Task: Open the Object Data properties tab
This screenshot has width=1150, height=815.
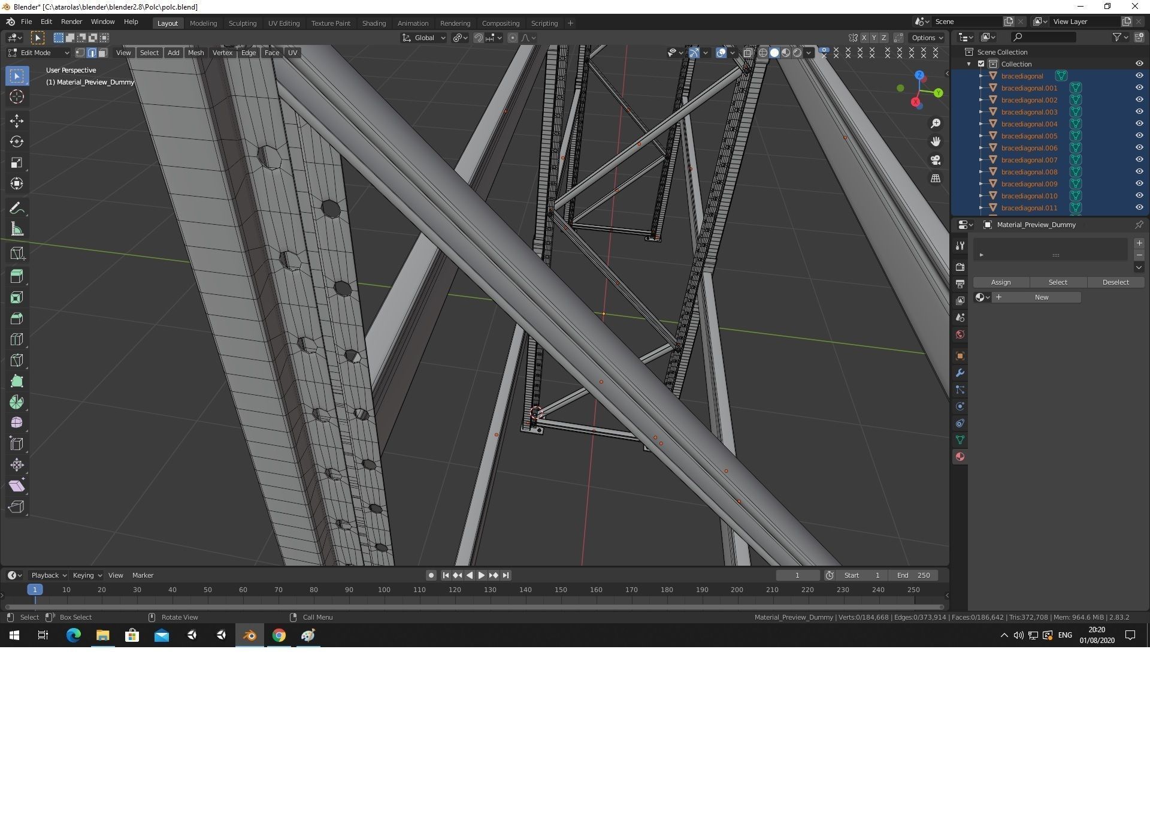Action: (960, 440)
